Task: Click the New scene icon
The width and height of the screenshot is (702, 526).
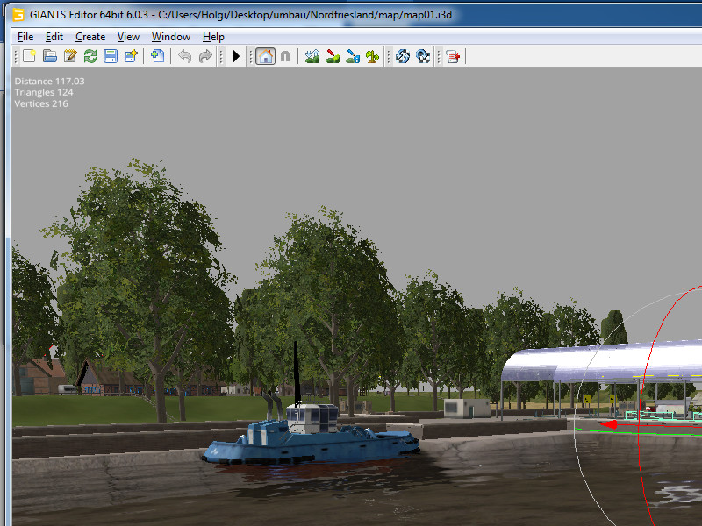Action: [30, 56]
